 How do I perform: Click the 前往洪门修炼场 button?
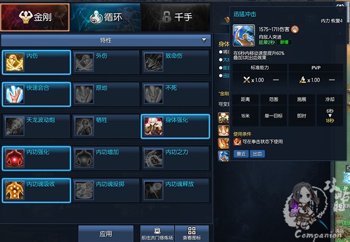tap(157, 234)
